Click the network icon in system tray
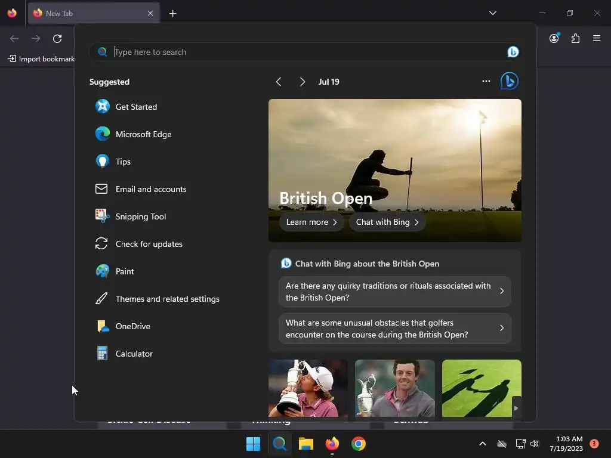Viewport: 611px width, 458px height. (520, 444)
